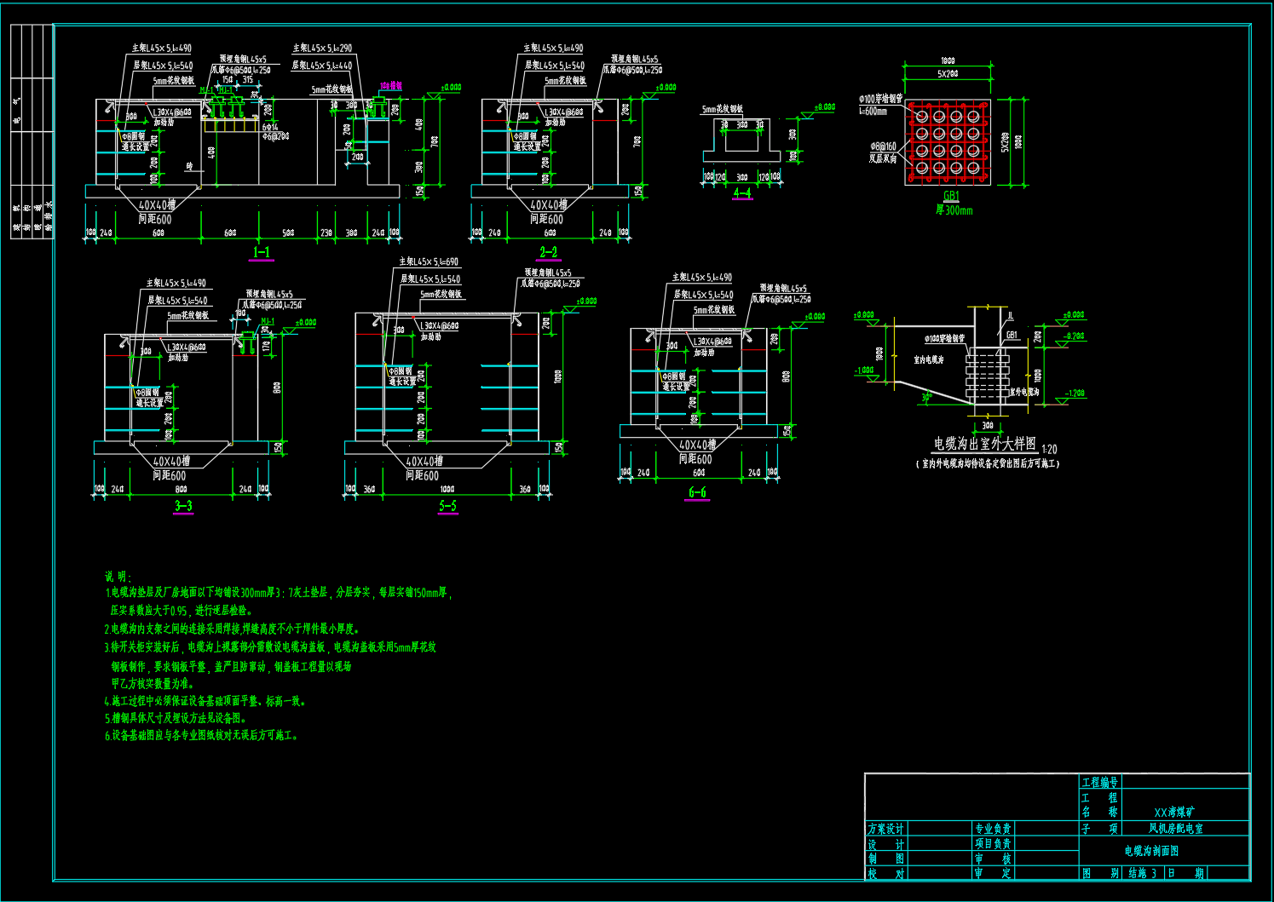Click the 厚300mm thickness note
The height and width of the screenshot is (902, 1274).
click(954, 210)
